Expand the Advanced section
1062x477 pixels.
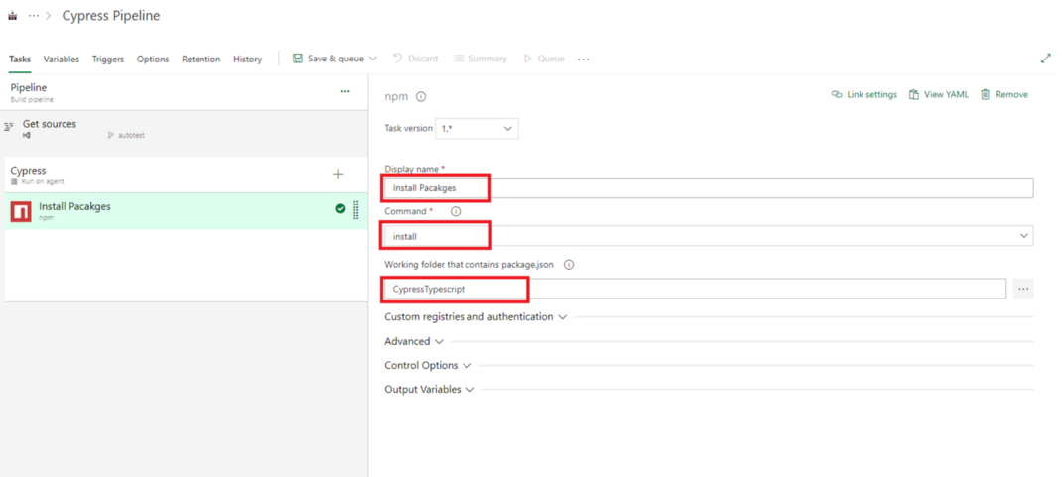(x=414, y=341)
